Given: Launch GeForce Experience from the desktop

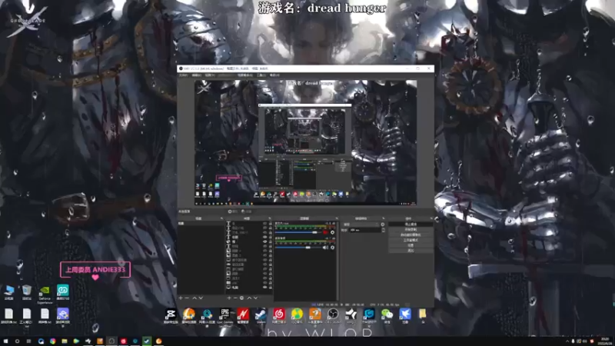Looking at the screenshot, I should click(45, 294).
